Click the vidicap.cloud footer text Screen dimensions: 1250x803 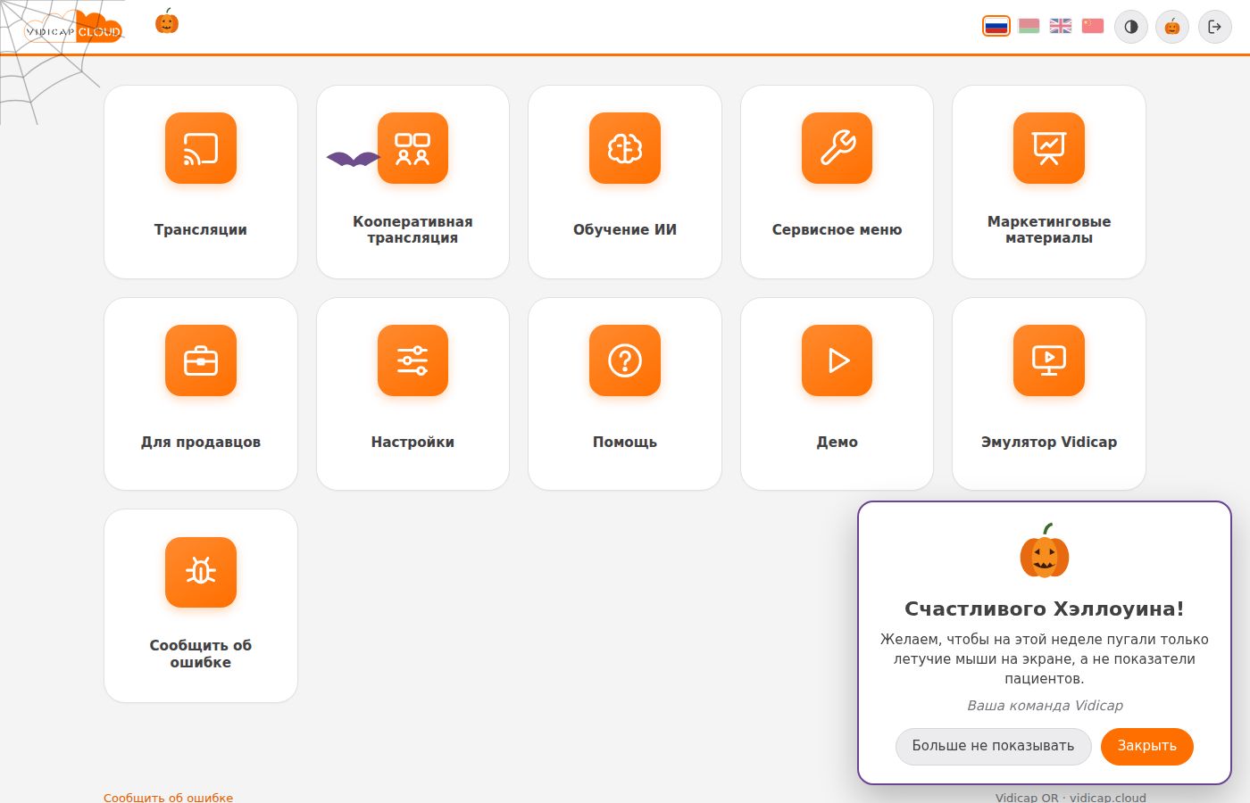pyautogui.click(x=1108, y=798)
